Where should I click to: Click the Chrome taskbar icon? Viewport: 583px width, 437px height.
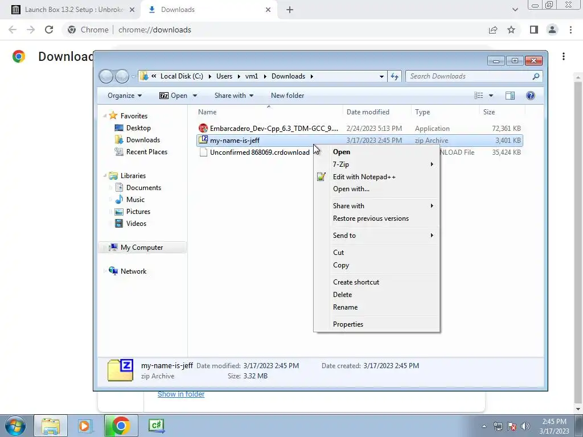[121, 426]
